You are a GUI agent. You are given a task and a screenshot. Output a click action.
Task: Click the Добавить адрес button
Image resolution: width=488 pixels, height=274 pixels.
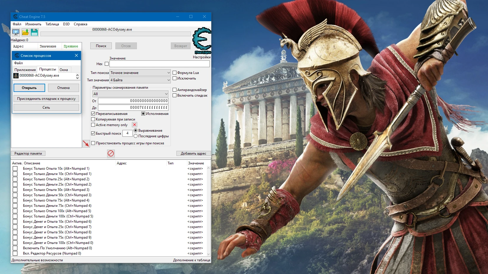tap(194, 153)
